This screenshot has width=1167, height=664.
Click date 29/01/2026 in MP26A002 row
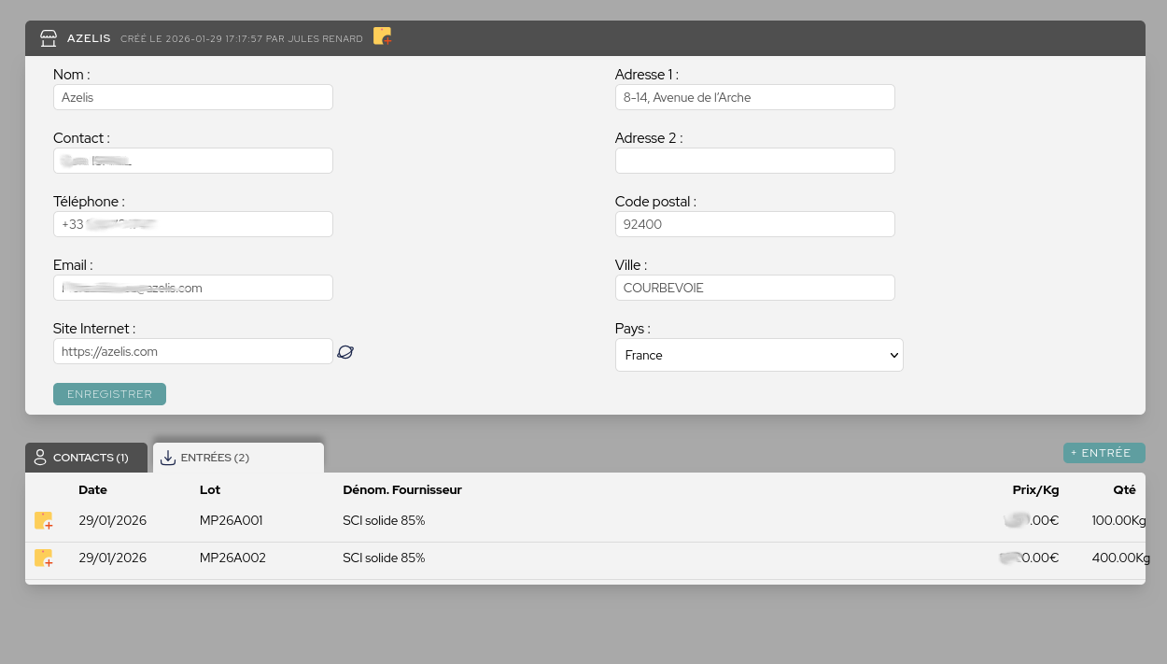pos(112,558)
